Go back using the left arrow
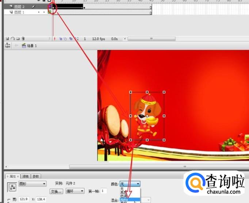The image size is (249, 203). pos(16,46)
